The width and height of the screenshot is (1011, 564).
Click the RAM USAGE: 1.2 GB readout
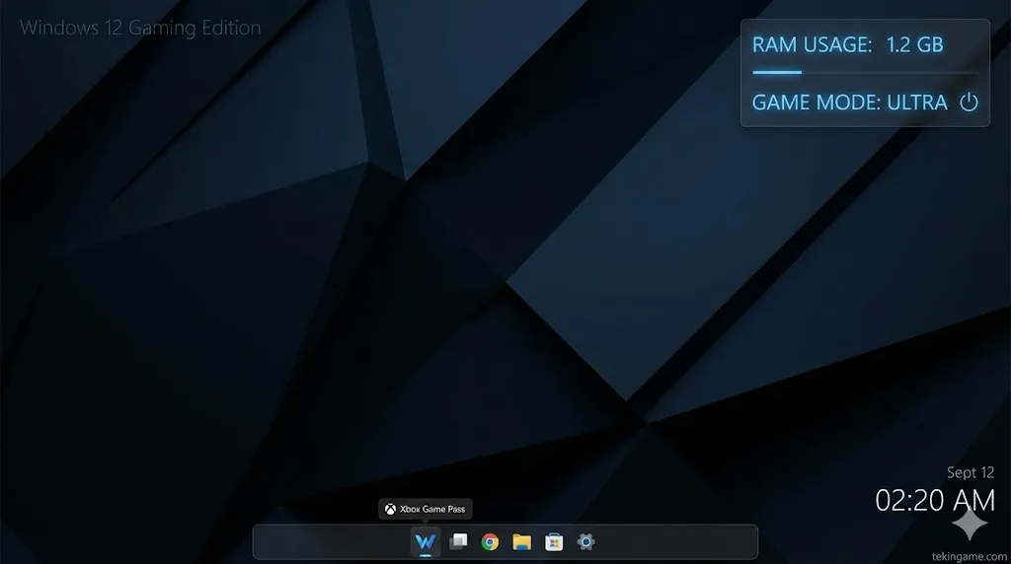coord(847,44)
